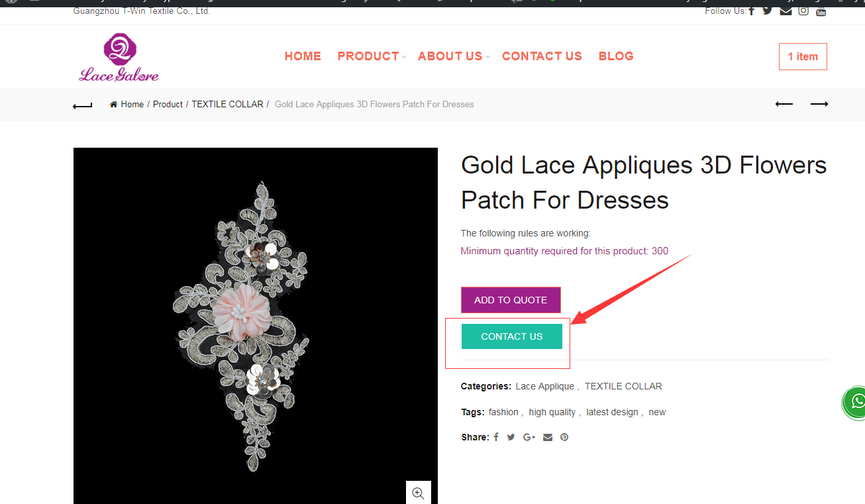This screenshot has height=504, width=865.
Task: Click the ADD TO QUOTE button
Action: (511, 300)
